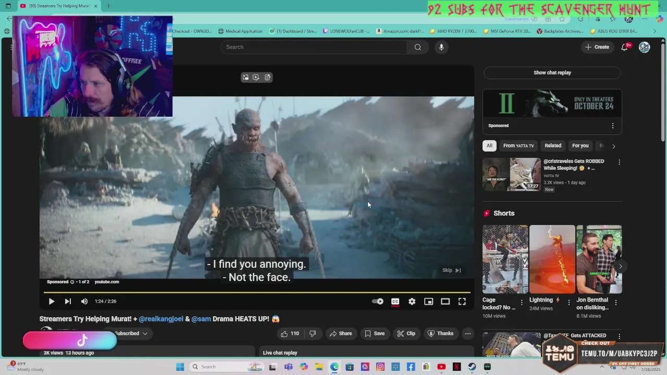This screenshot has height=375, width=667.
Task: Create a Clip of the video
Action: (x=406, y=333)
